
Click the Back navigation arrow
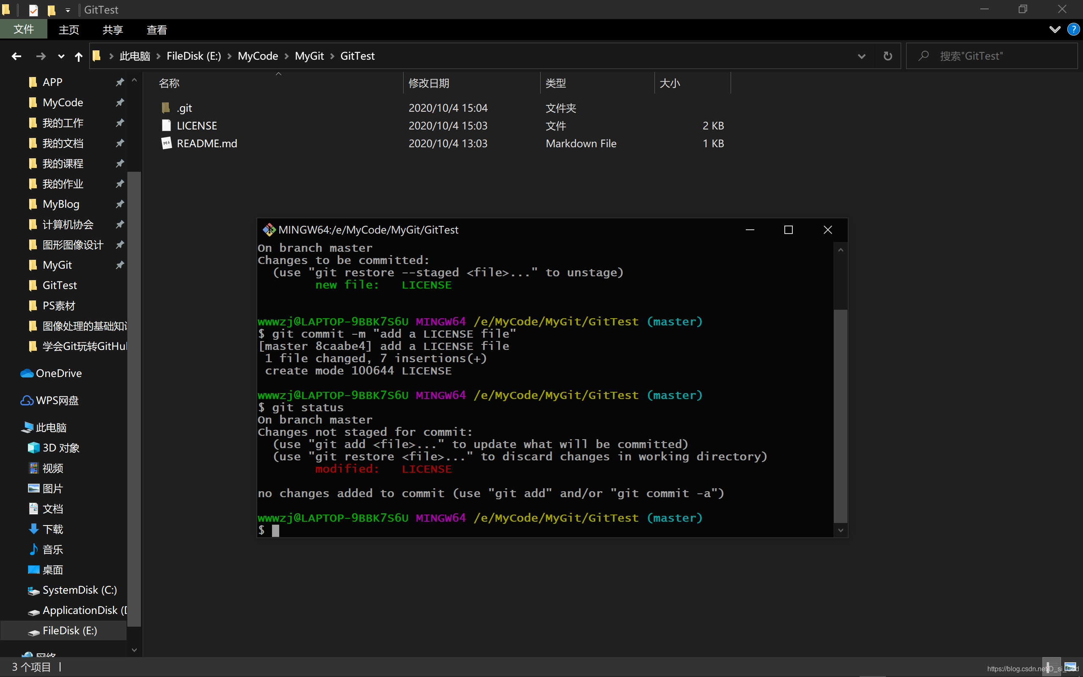coord(16,56)
